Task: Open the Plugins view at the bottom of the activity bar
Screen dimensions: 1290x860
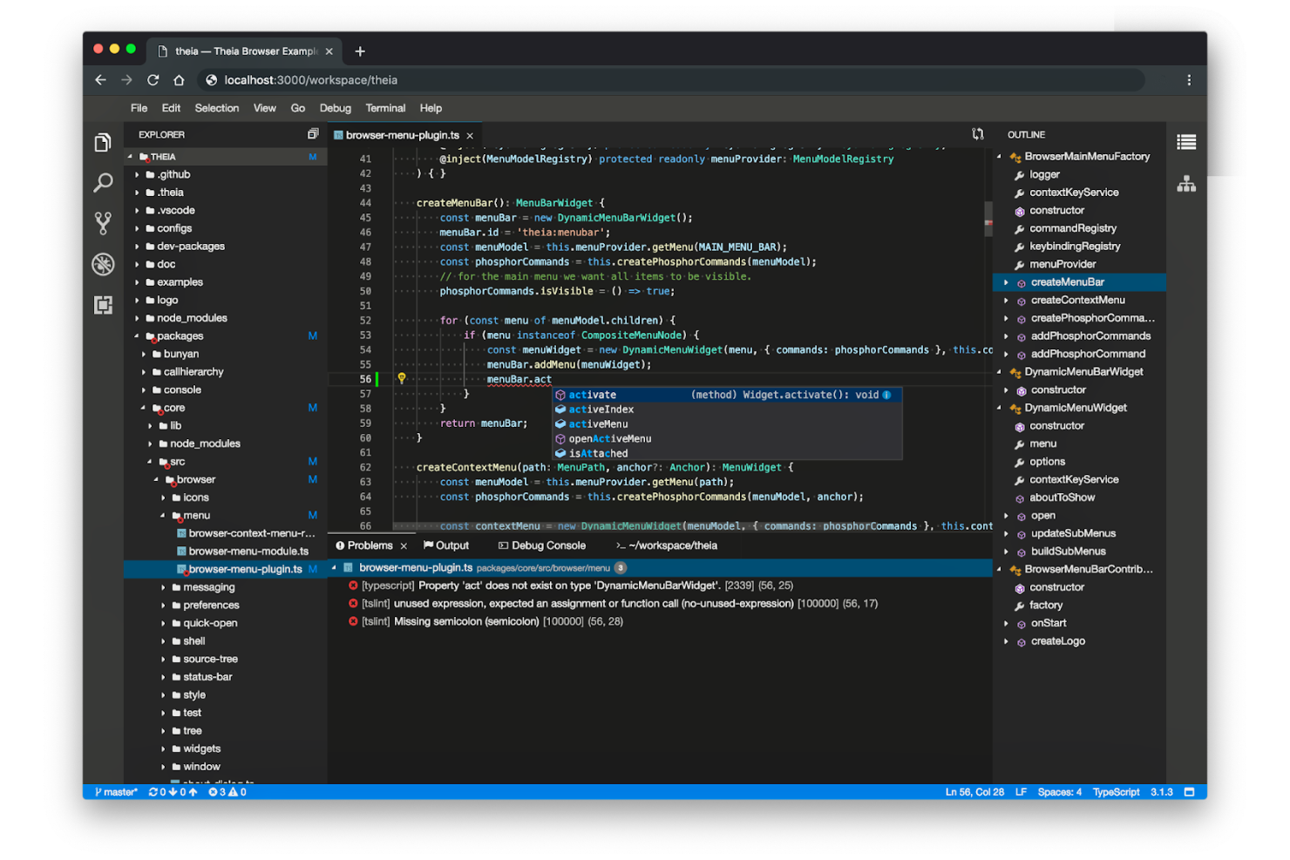Action: tap(103, 305)
